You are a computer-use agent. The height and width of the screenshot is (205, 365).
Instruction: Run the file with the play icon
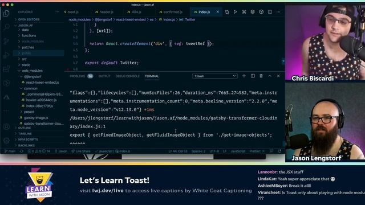click(236, 12)
